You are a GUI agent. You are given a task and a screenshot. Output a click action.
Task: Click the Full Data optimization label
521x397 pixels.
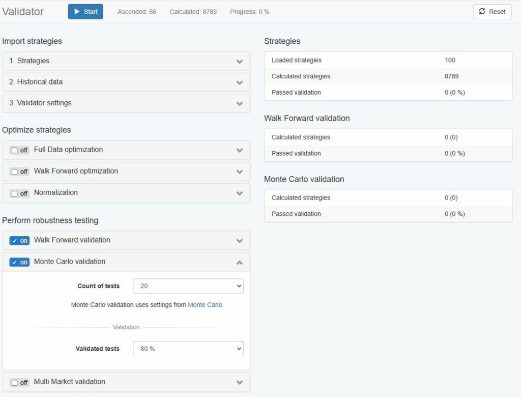69,150
